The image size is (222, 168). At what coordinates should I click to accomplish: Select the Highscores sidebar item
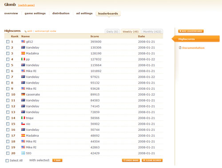pos(196,39)
